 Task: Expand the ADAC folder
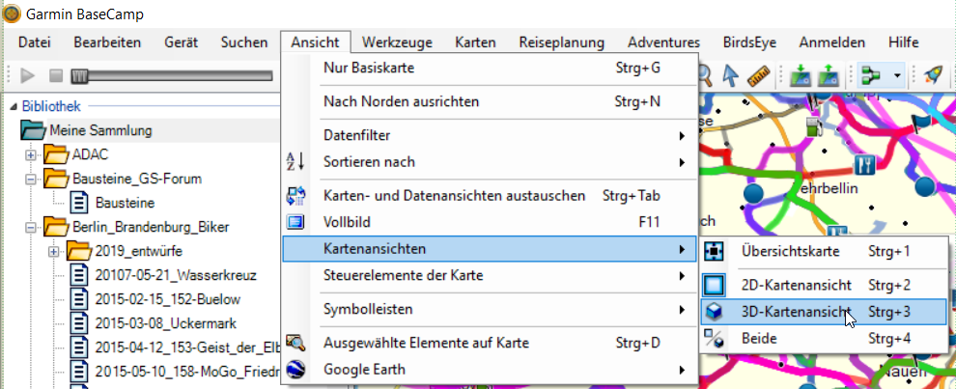pyautogui.click(x=31, y=154)
